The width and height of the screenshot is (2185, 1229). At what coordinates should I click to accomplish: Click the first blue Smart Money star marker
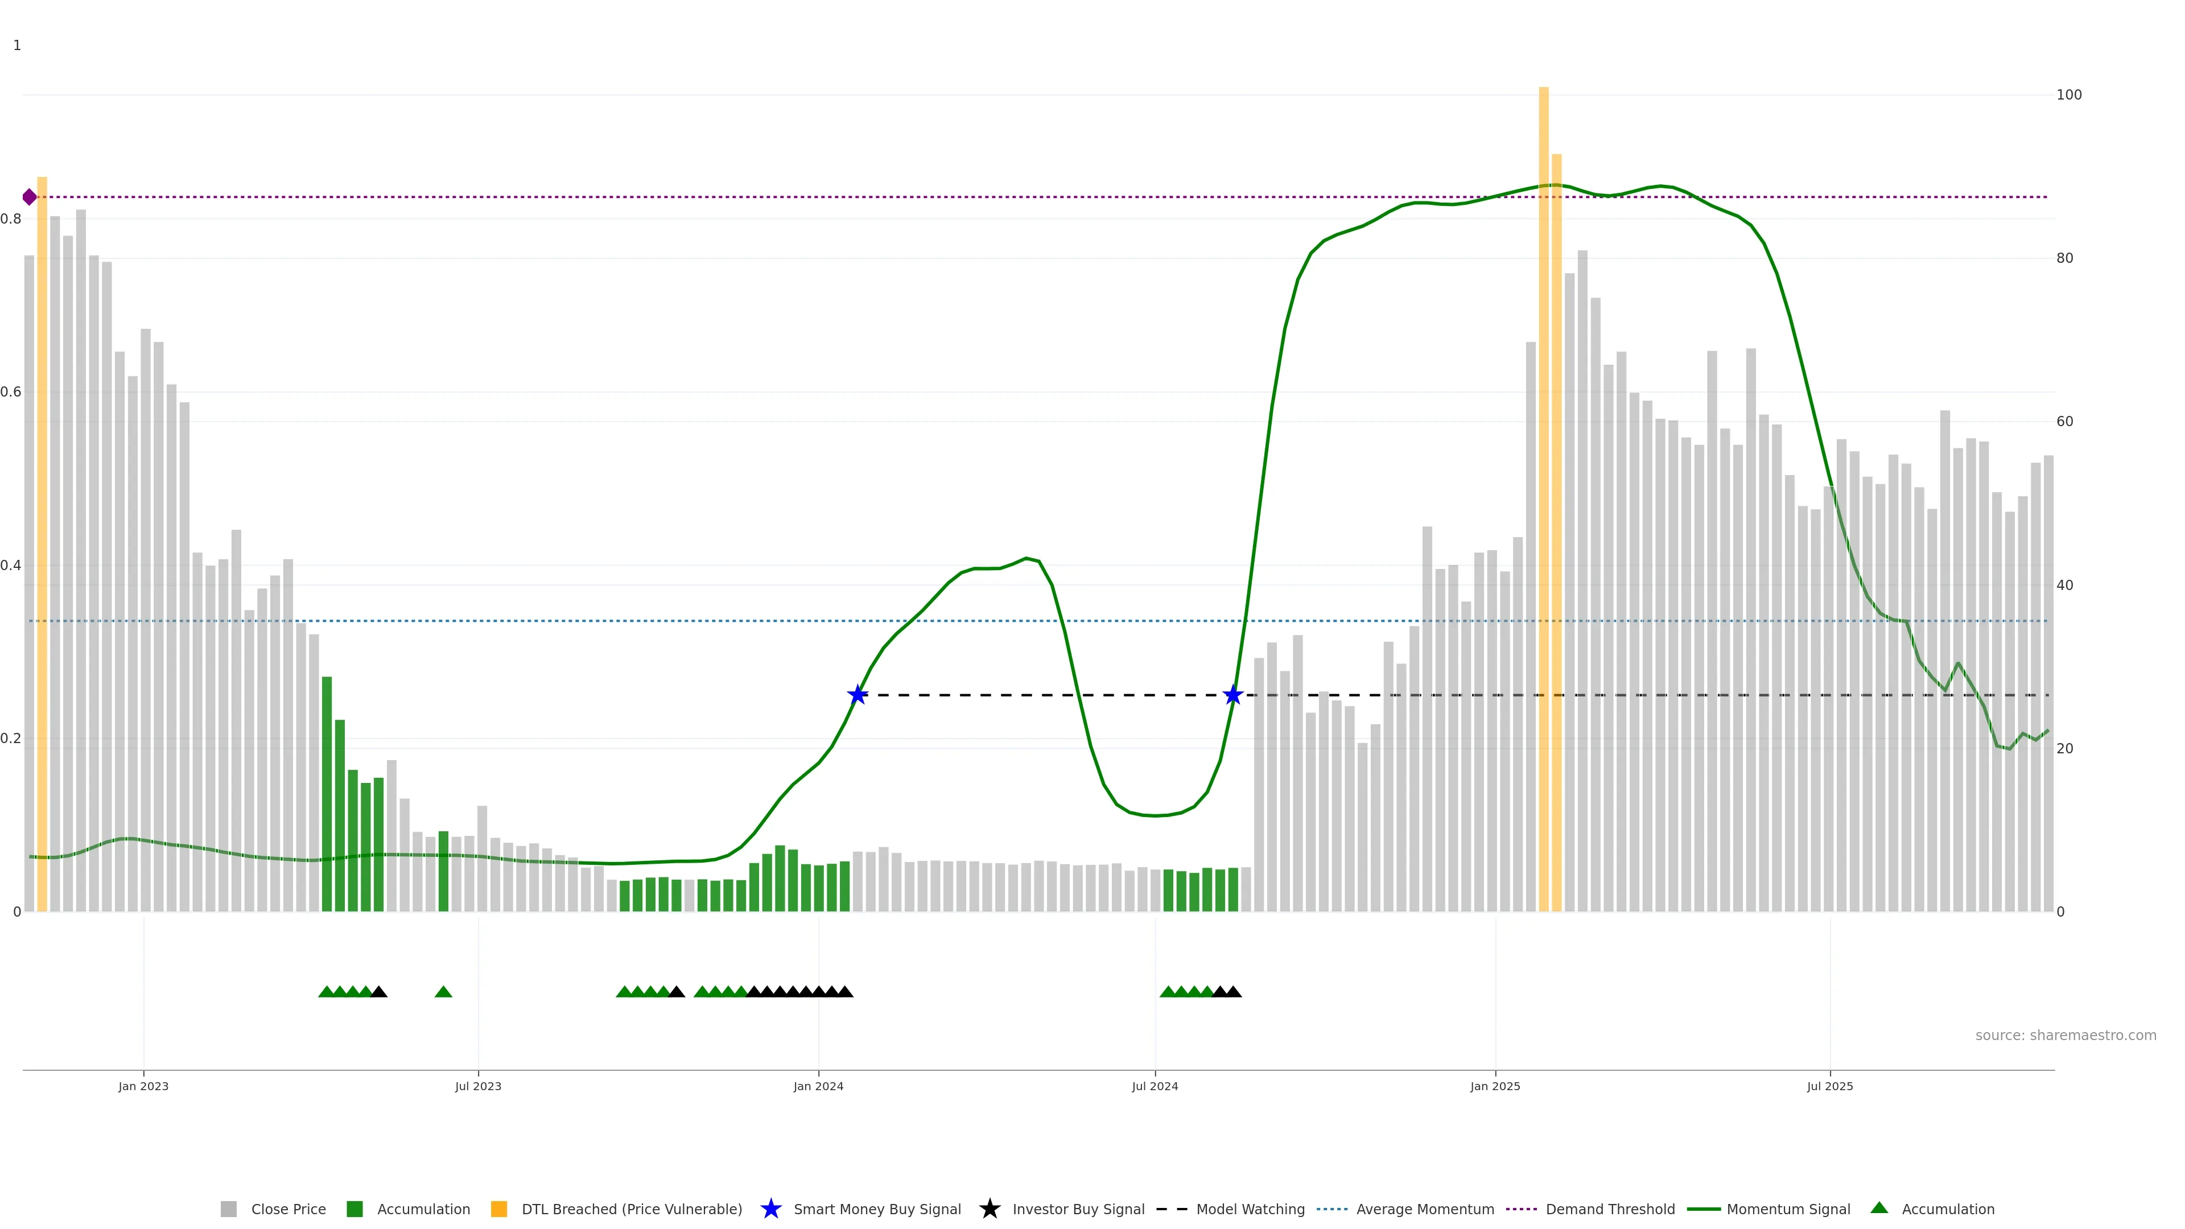coord(857,695)
